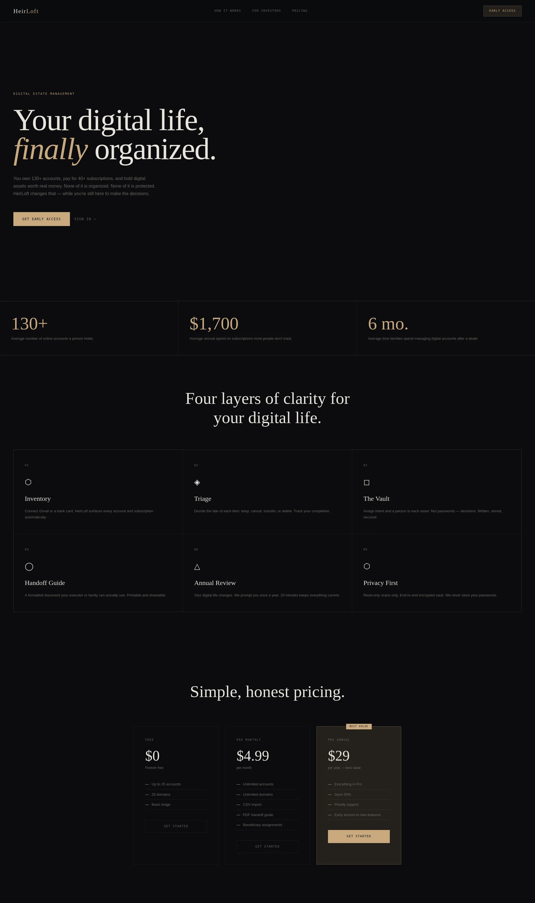Viewport: 535px width, 903px height.
Task: Click GET STARTED on the Free plan
Action: (176, 826)
